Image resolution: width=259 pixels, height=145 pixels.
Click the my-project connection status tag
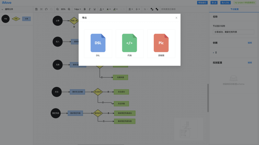245,3
